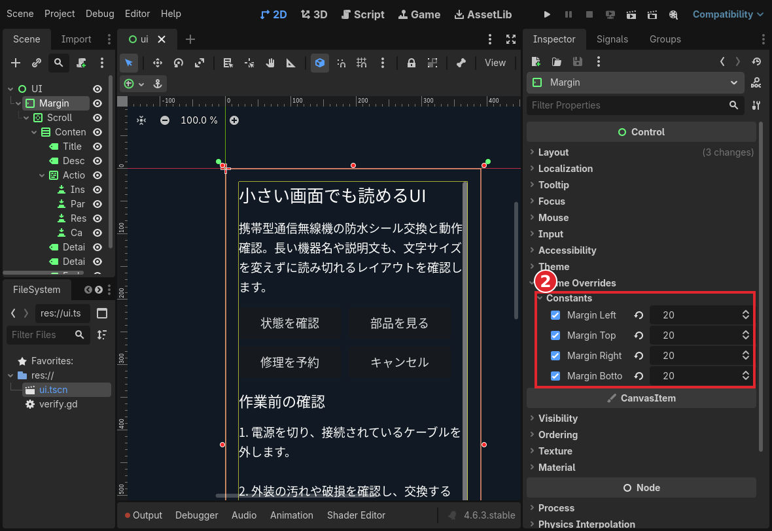Collapse the Actio node in tree
772x531 pixels.
[x=43, y=176]
